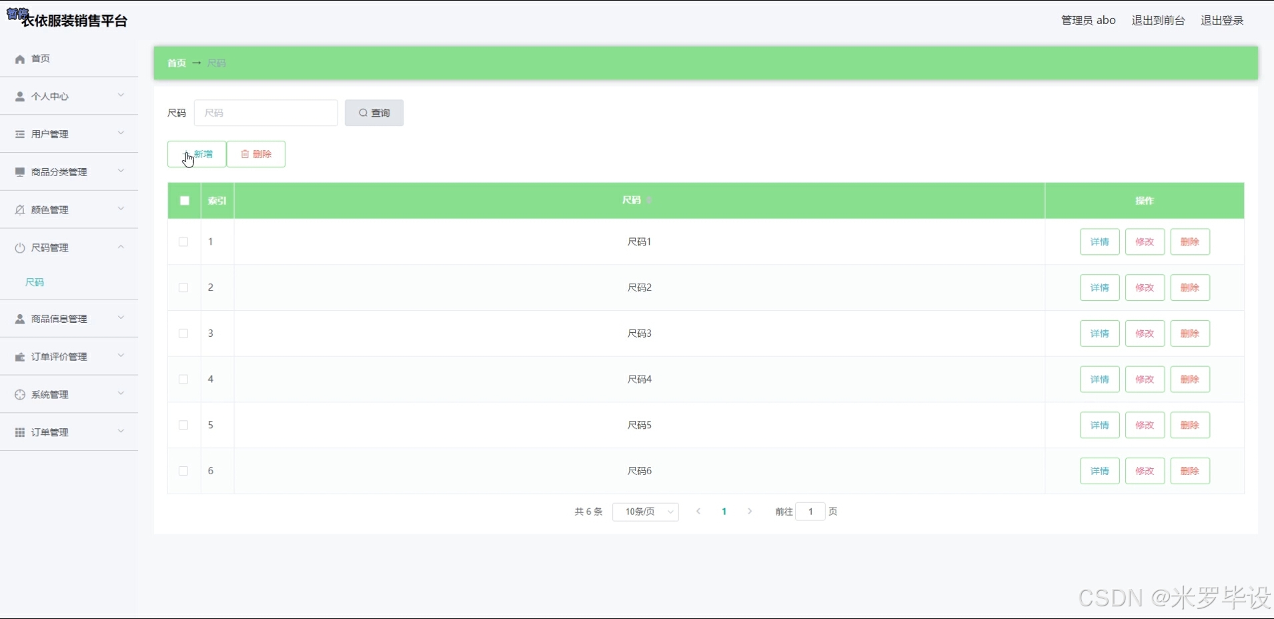Image resolution: width=1274 pixels, height=619 pixels.
Task: Click the icon for 颜色管理
Action: tap(20, 209)
